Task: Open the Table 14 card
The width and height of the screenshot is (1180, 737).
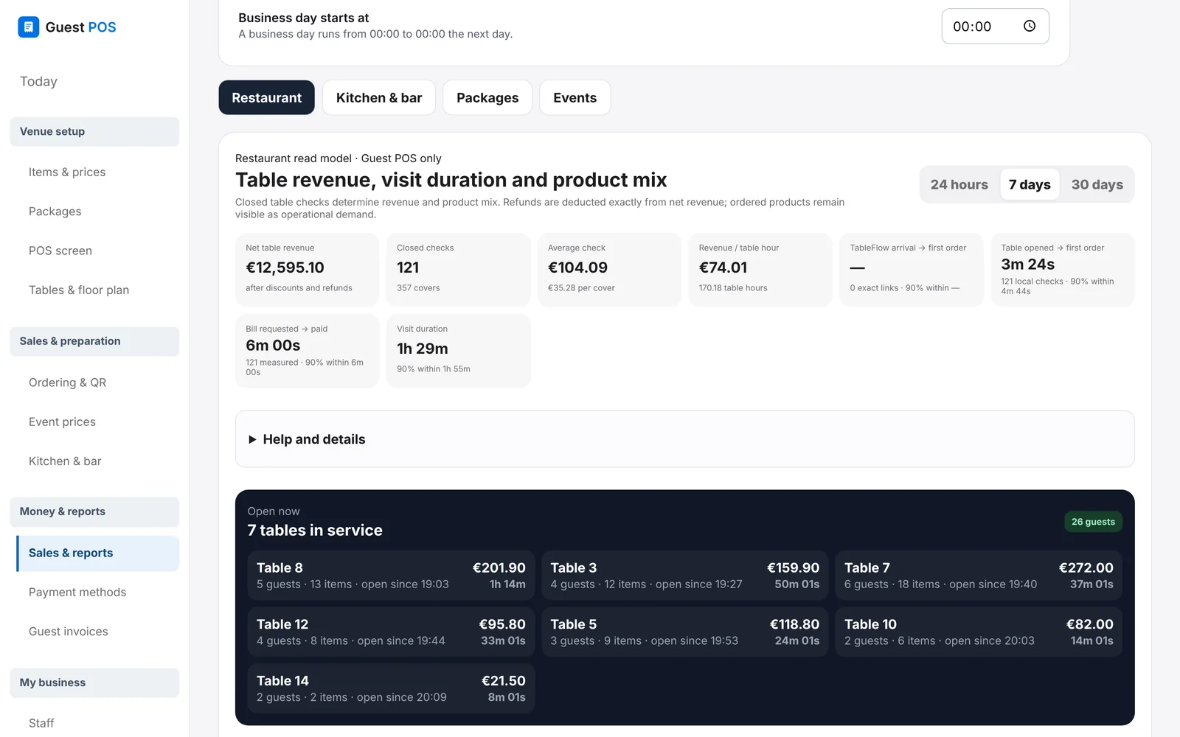Action: point(391,688)
